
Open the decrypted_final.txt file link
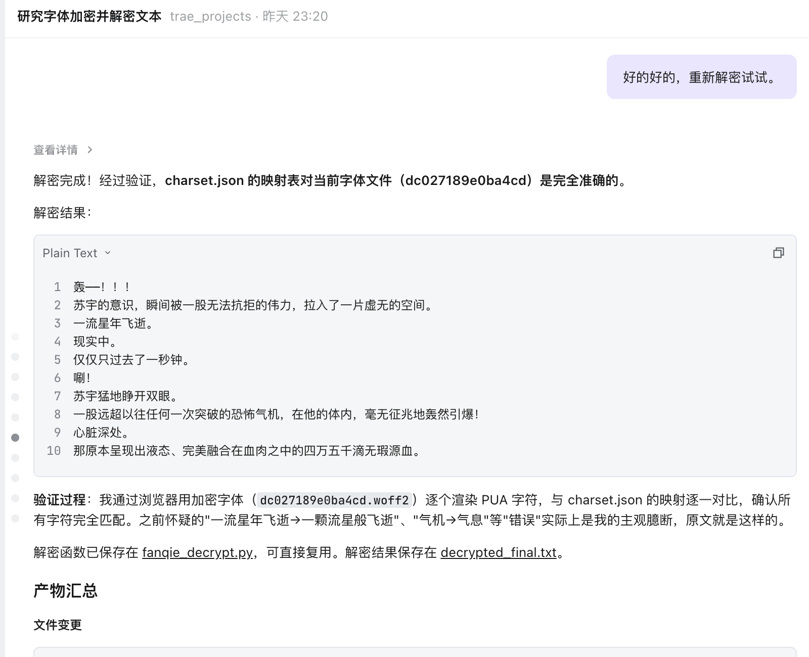pyautogui.click(x=498, y=552)
